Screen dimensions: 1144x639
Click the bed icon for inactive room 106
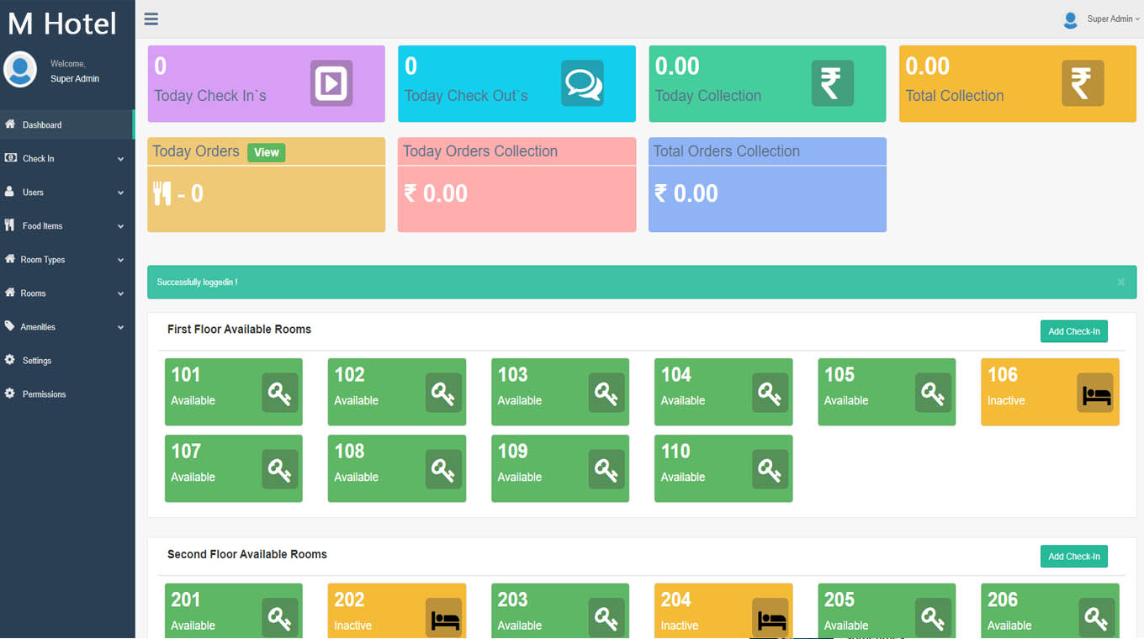pyautogui.click(x=1096, y=393)
